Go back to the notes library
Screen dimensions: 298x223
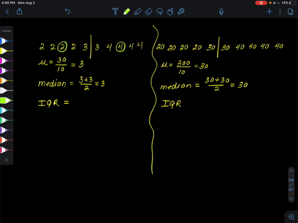(x=7, y=12)
